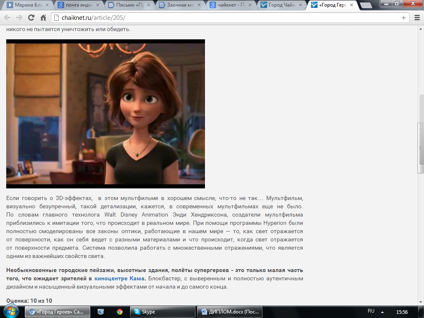Open the Chrome menu hamburger icon
This screenshot has width=424, height=318.
(417, 18)
